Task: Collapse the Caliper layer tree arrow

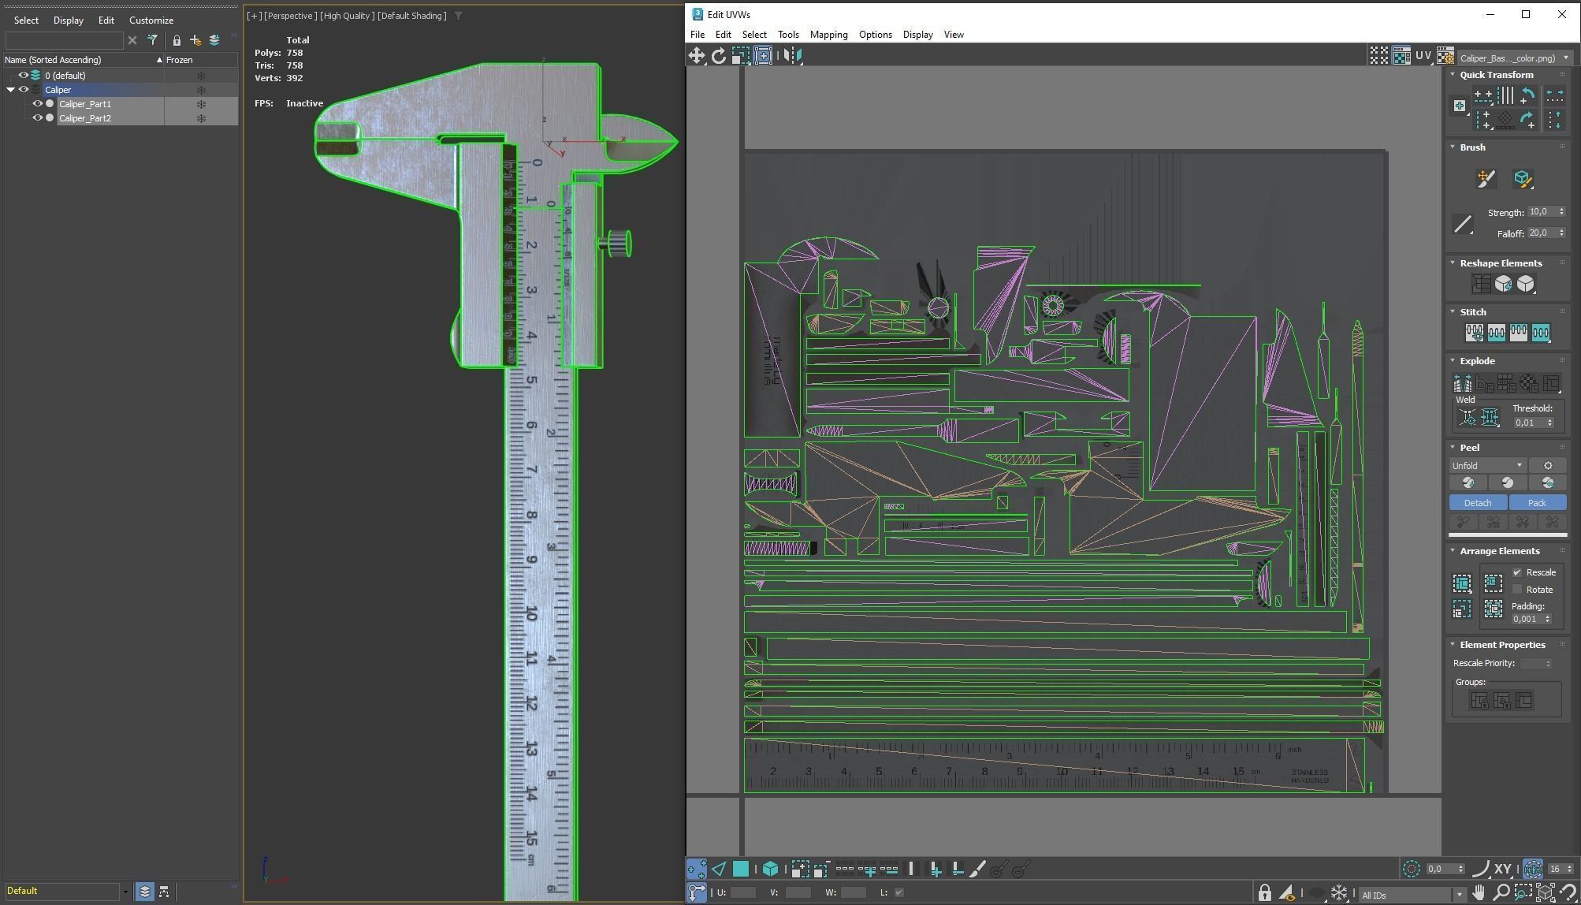Action: 10,90
